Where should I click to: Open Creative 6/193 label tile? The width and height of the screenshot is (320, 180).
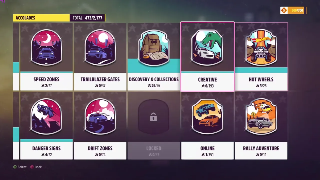(207, 82)
